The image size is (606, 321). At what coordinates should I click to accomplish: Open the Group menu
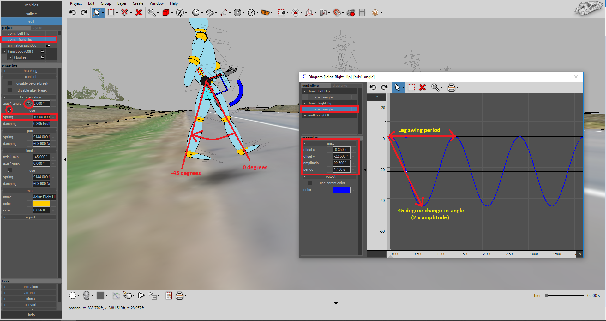pos(106,3)
